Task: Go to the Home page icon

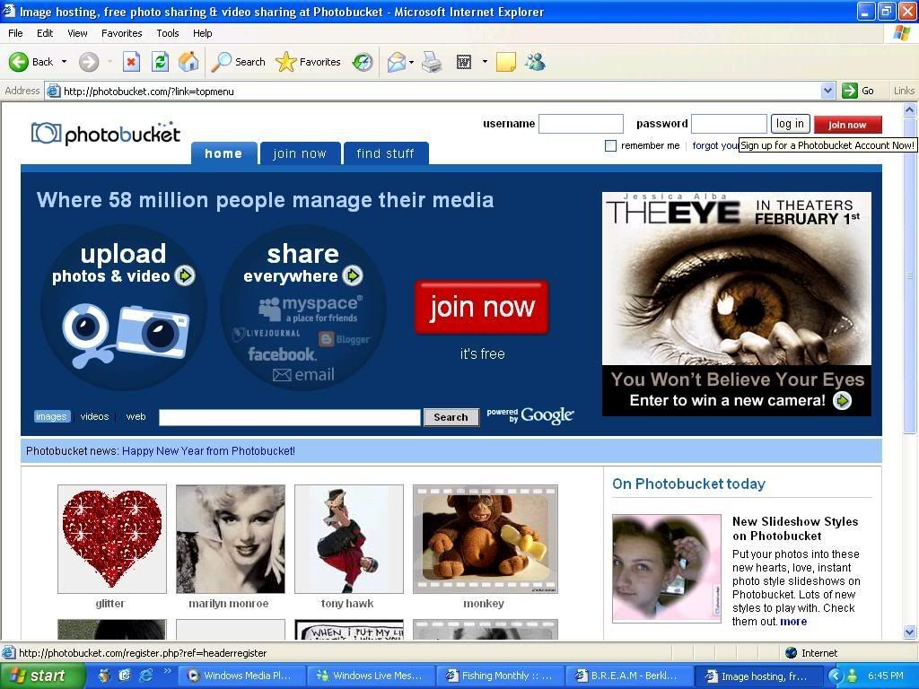Action: coord(188,62)
